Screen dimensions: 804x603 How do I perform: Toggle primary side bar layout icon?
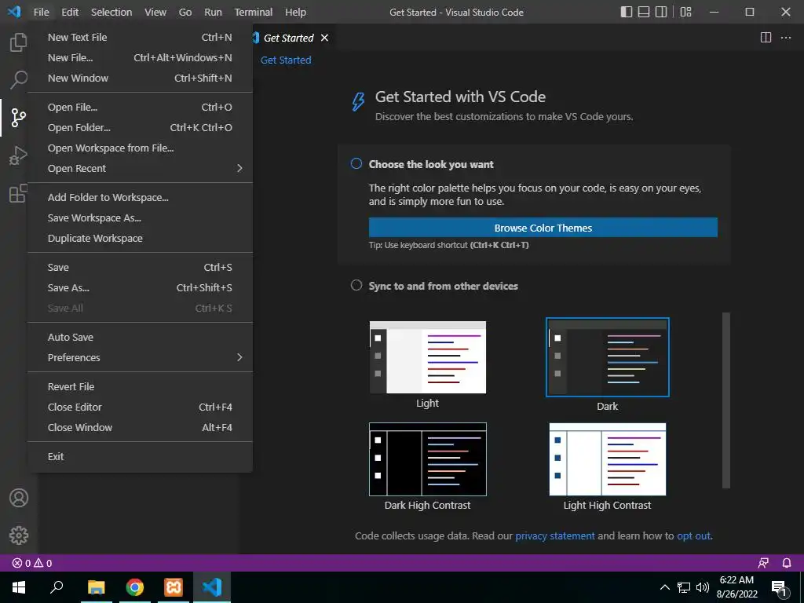(626, 12)
